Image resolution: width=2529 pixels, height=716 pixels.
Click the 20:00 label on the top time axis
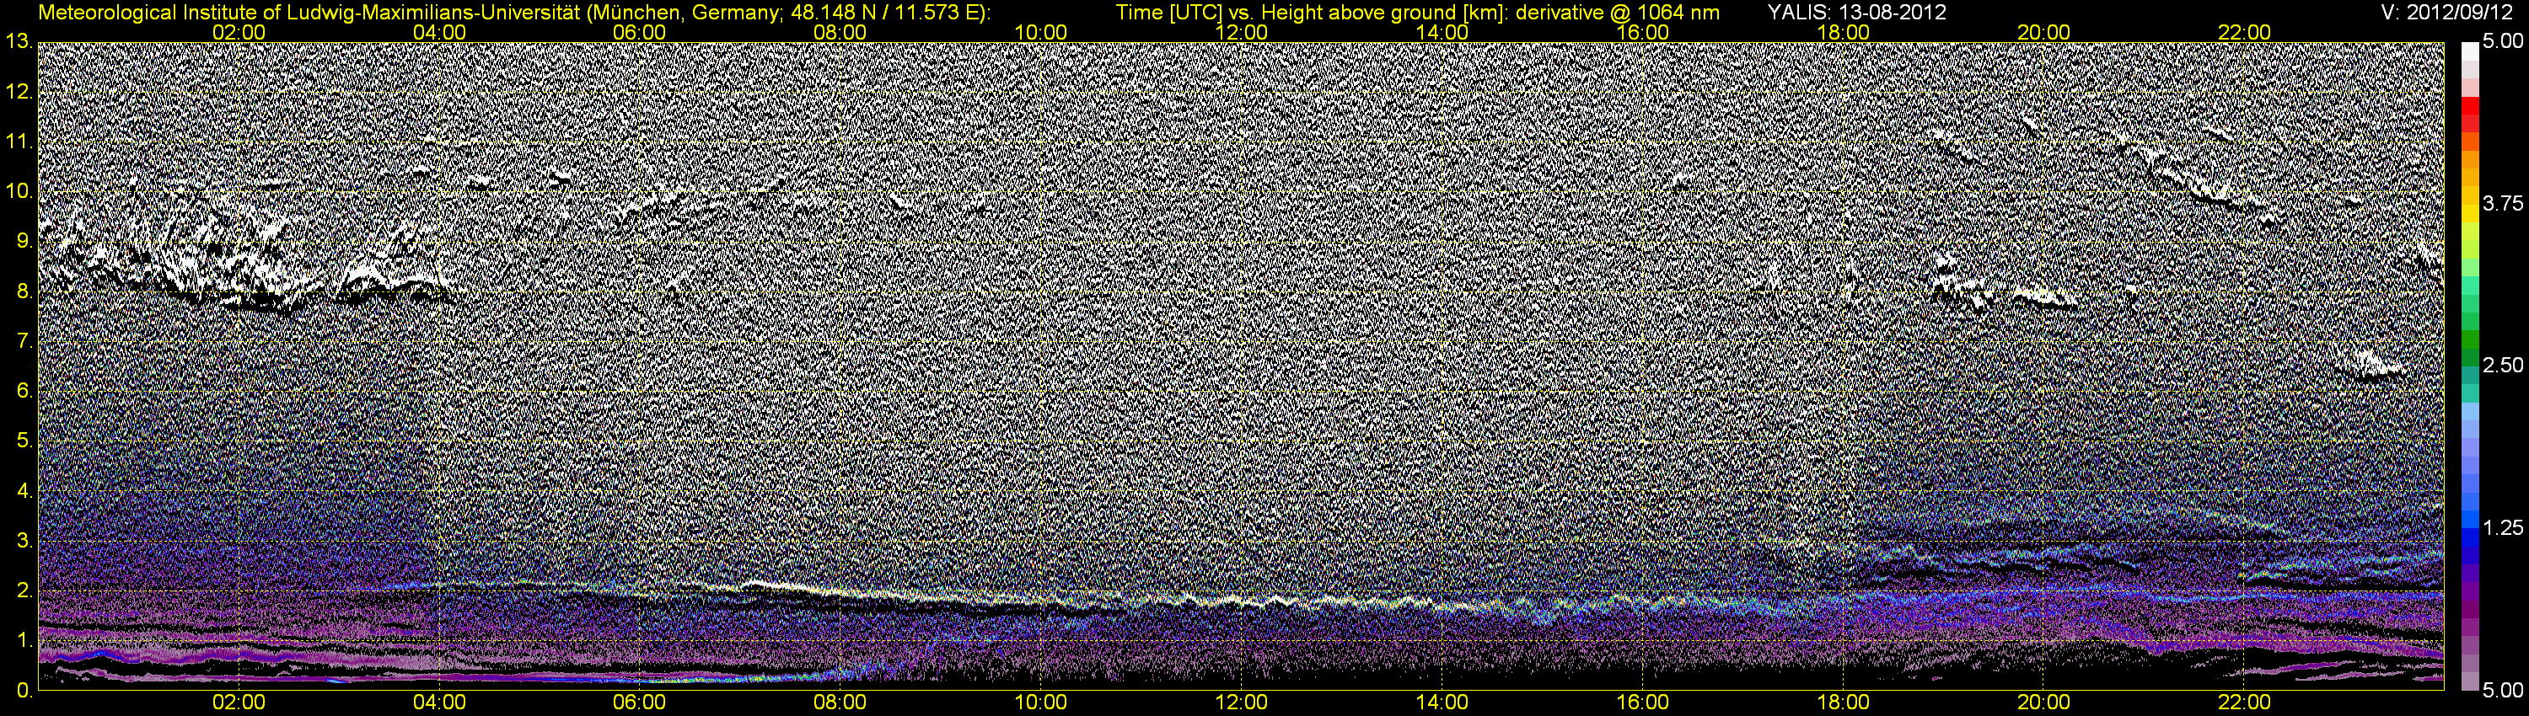click(x=2044, y=32)
